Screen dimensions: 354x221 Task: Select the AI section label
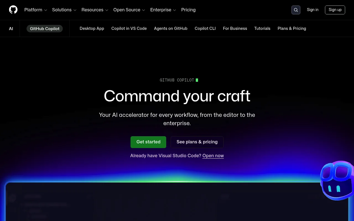click(11, 28)
